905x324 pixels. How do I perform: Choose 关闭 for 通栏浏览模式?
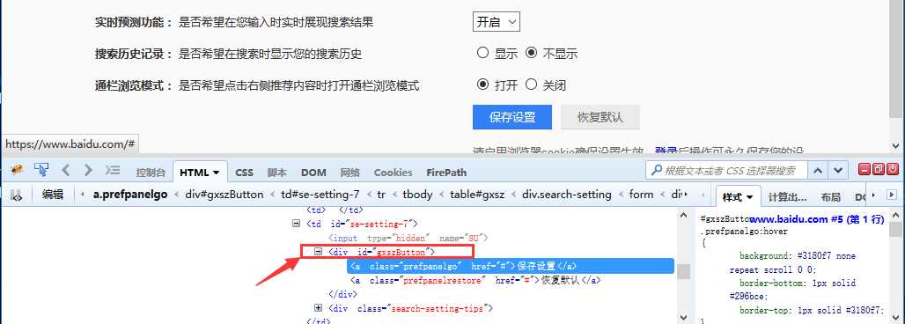[x=531, y=85]
